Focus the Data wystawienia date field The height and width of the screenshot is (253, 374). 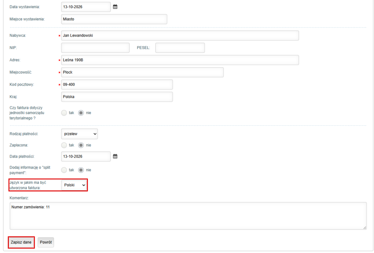click(86, 7)
